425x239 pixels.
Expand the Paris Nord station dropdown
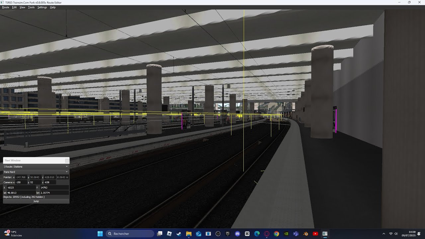pyautogui.click(x=36, y=172)
